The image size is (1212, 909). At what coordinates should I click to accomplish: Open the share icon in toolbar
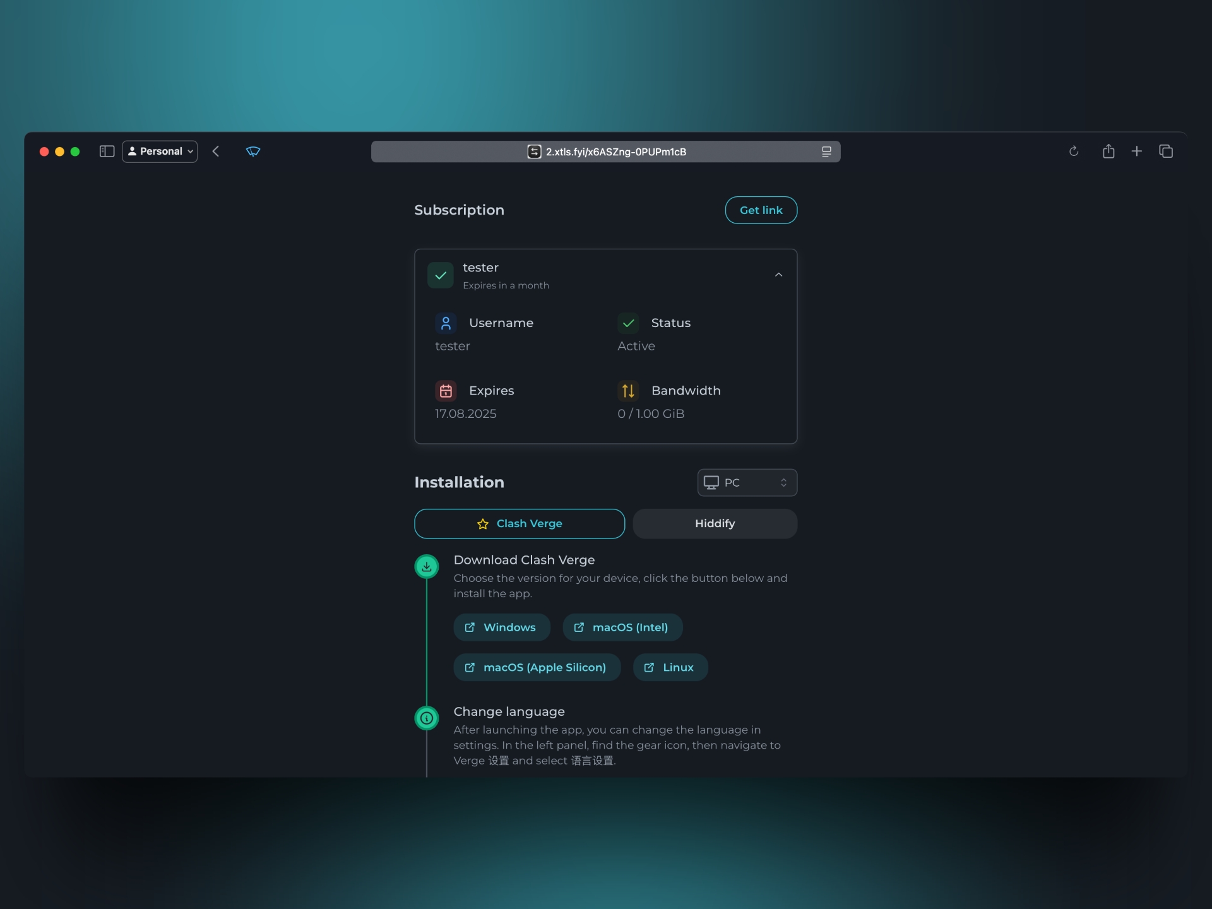coord(1108,151)
